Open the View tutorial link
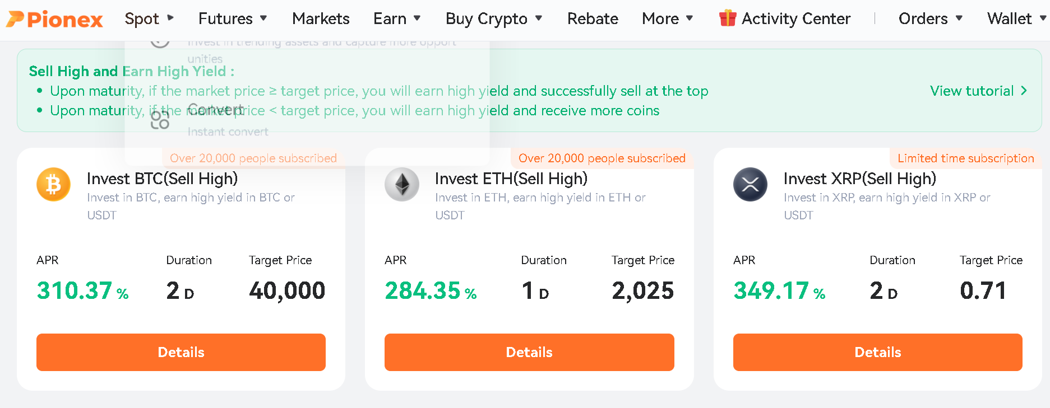This screenshot has width=1050, height=408. tap(972, 91)
